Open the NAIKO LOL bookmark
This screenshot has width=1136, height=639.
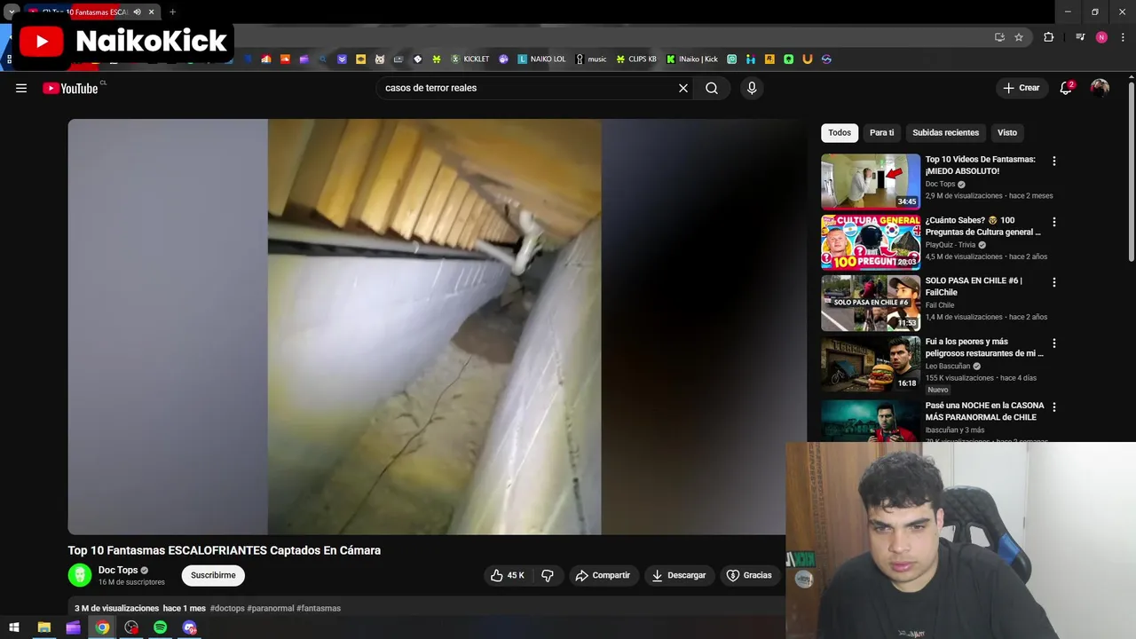pyautogui.click(x=541, y=59)
